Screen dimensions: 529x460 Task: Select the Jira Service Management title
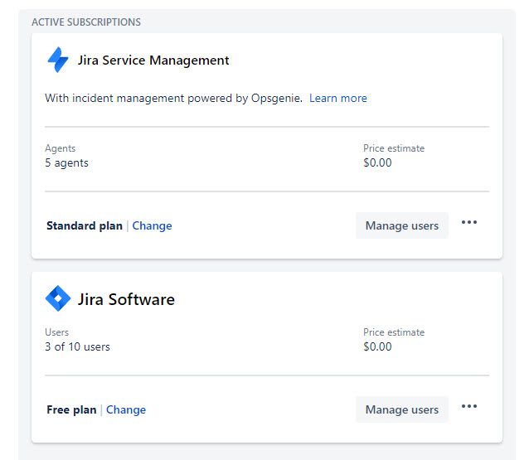click(153, 60)
